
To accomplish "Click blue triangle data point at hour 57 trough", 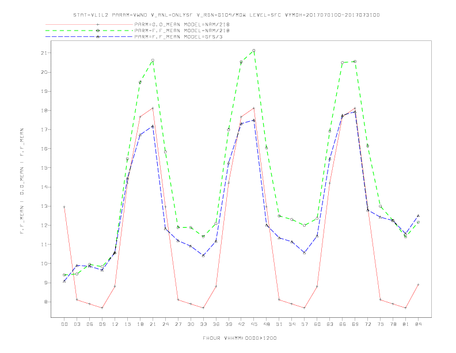I will pyautogui.click(x=305, y=253).
